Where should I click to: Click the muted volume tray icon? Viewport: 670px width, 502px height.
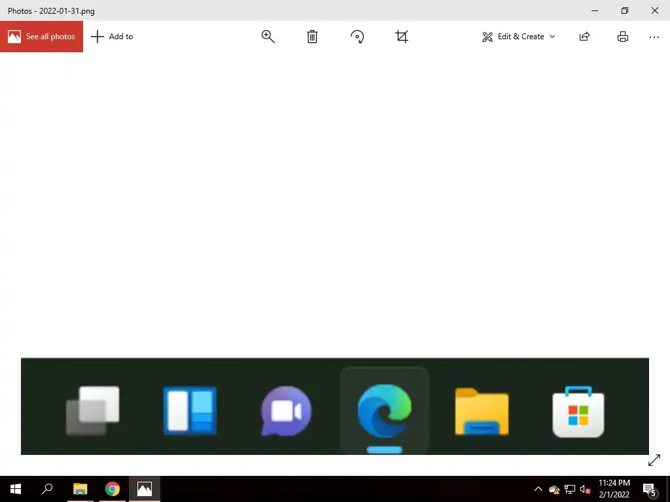[x=585, y=489]
